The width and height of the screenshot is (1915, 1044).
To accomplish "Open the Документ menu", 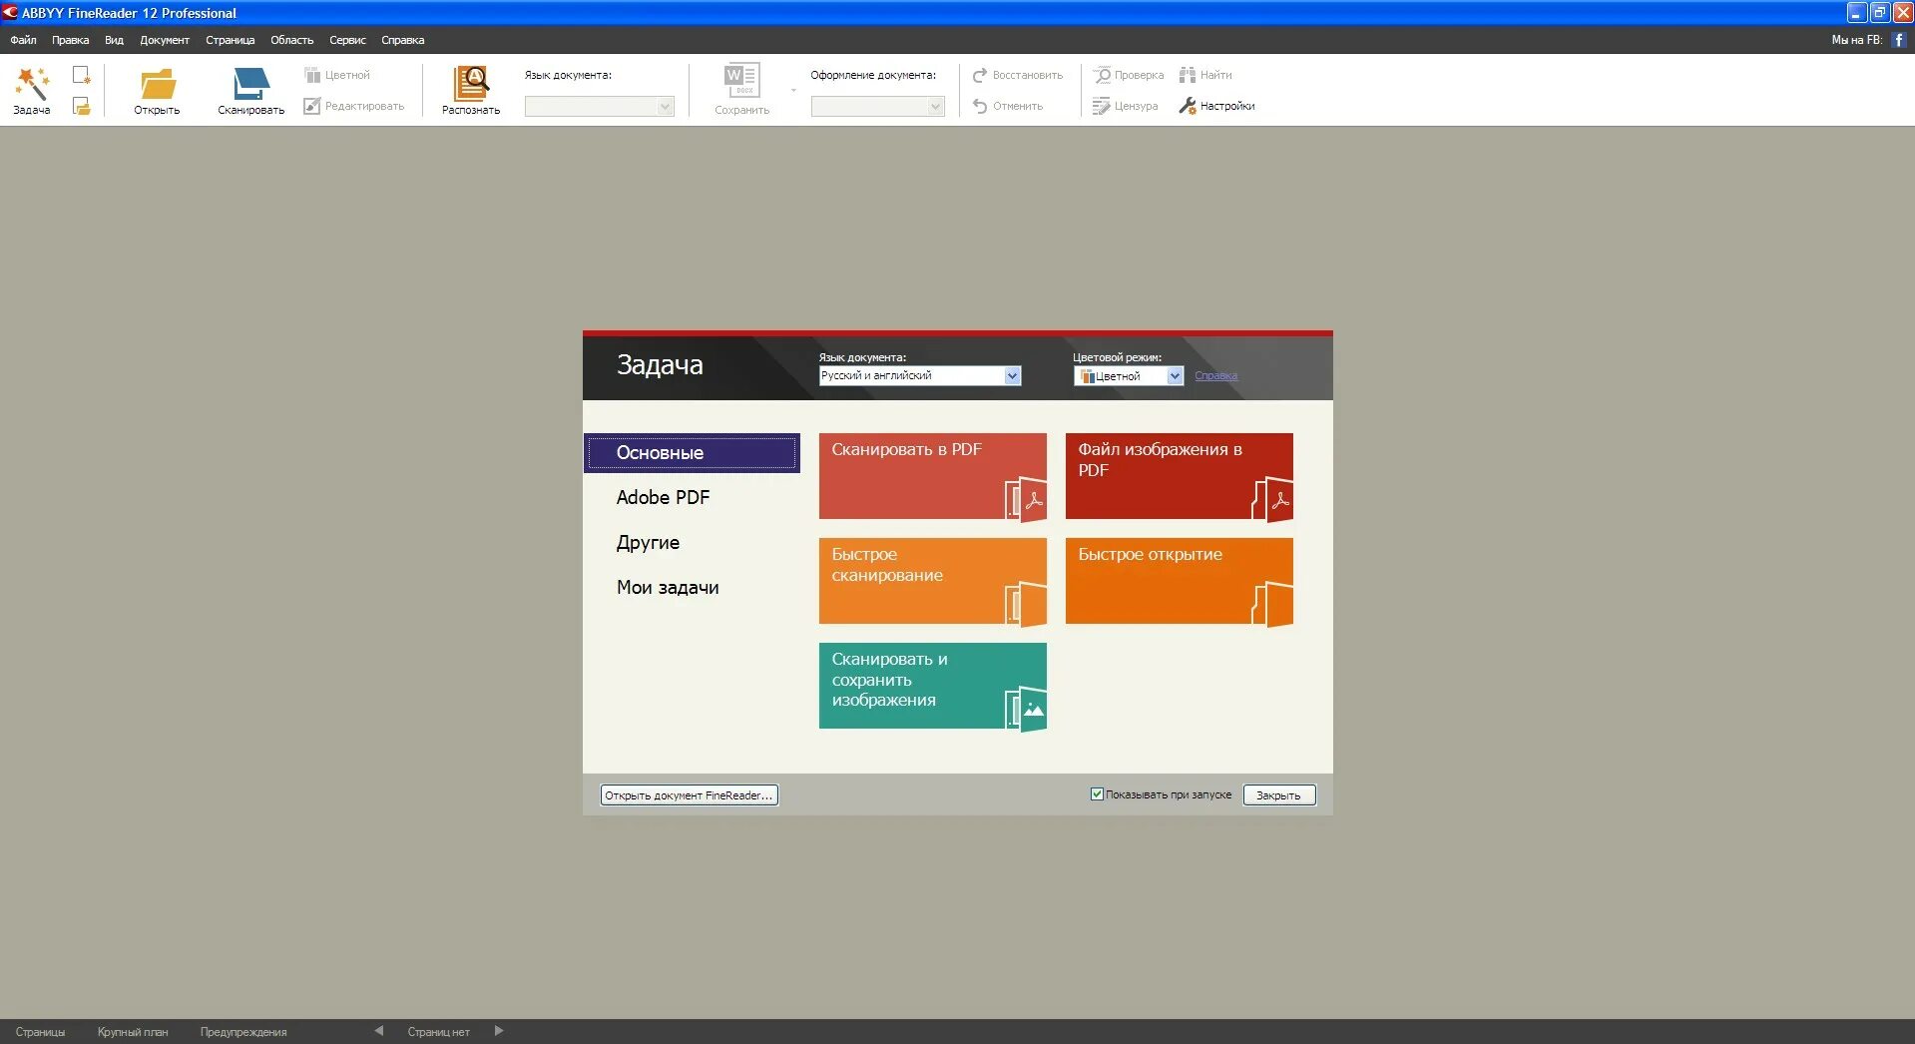I will click(165, 40).
